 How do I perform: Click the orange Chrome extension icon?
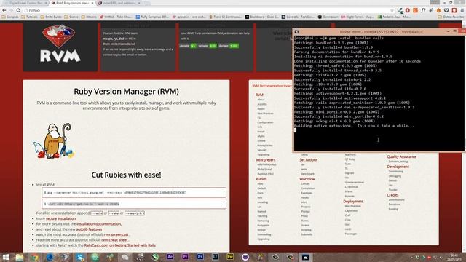[x=415, y=10]
